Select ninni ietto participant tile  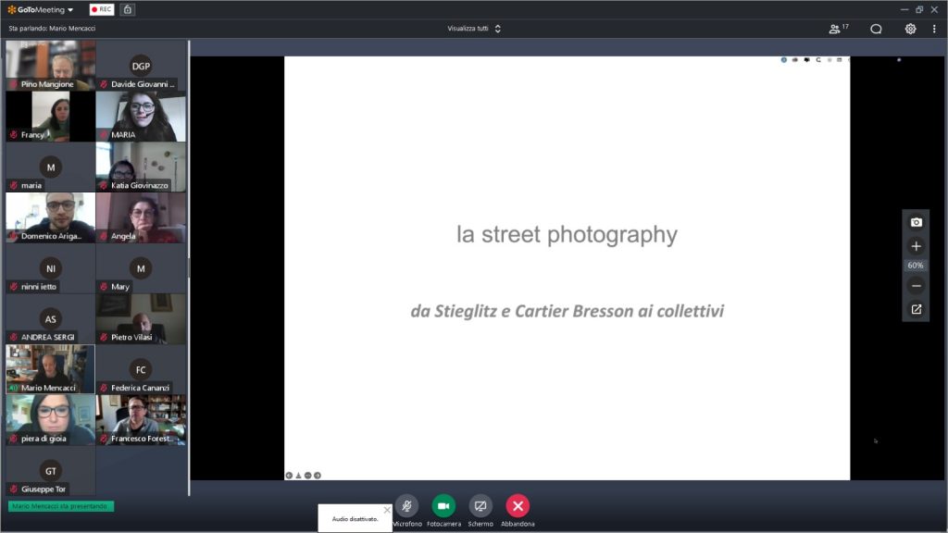pos(50,268)
